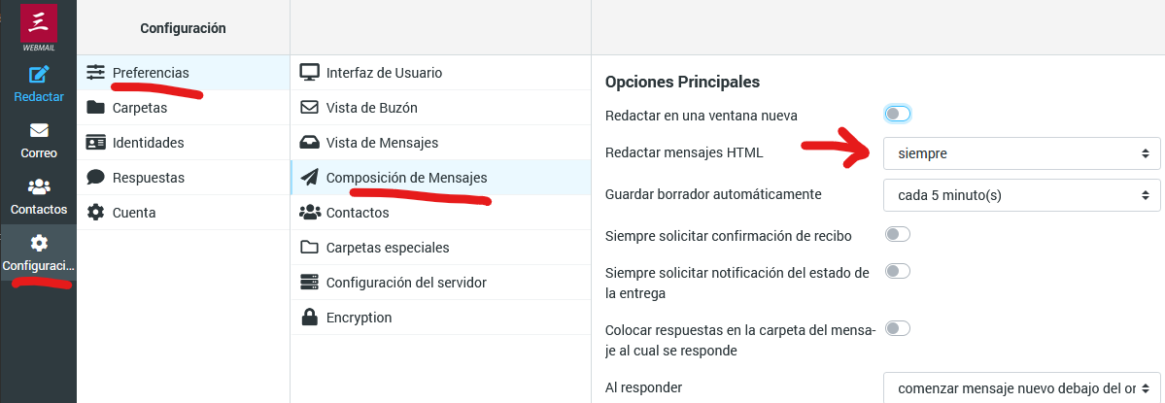Select Preferencias in the settings menu

[x=151, y=72]
